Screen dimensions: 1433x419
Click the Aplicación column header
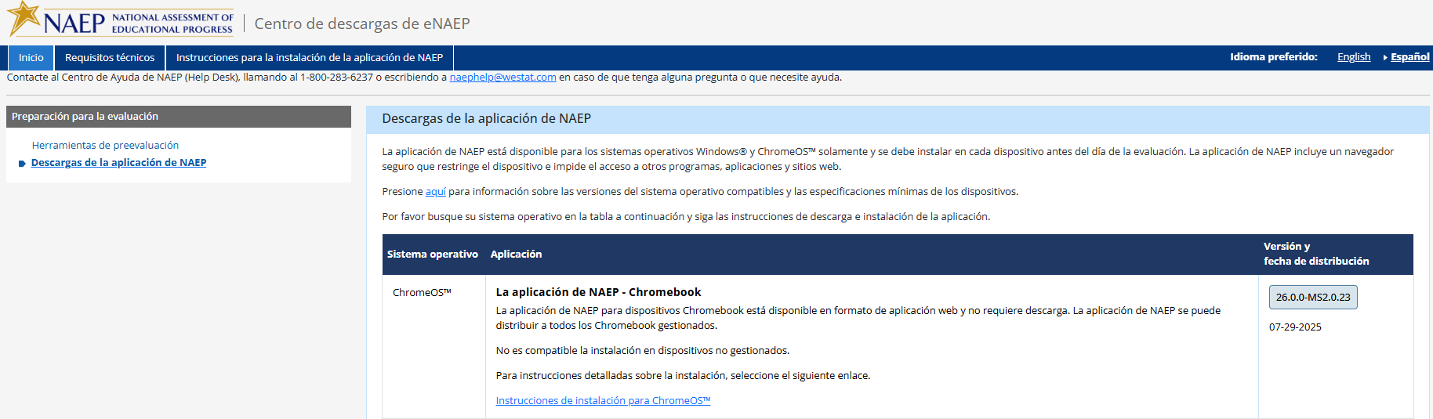coord(516,255)
